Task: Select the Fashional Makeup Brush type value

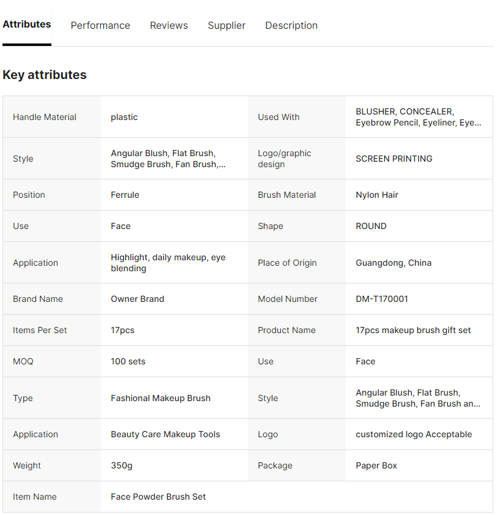Action: coord(160,398)
